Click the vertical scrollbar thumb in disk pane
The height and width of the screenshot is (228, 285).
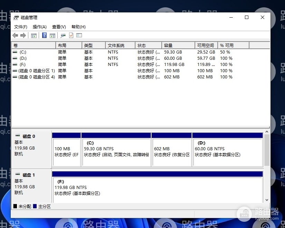pos(267,150)
